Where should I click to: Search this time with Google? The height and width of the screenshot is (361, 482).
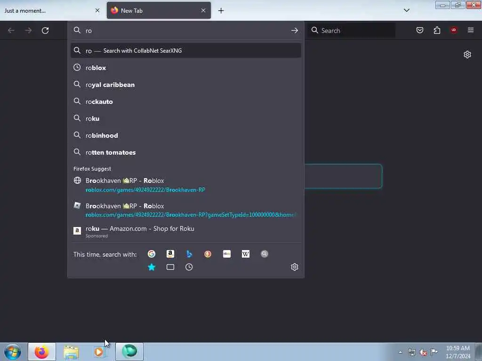pyautogui.click(x=152, y=254)
